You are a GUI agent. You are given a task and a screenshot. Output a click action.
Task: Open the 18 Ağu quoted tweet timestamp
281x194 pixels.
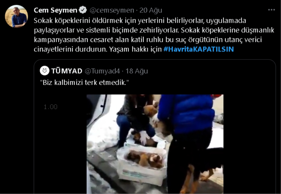(136, 71)
